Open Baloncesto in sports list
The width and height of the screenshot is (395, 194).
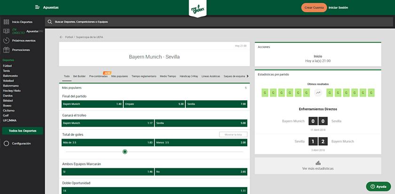pyautogui.click(x=10, y=76)
